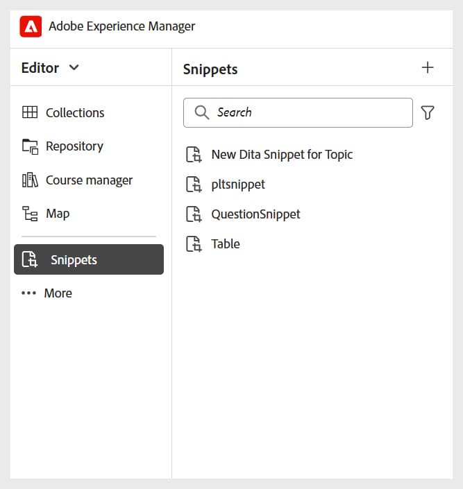Image resolution: width=463 pixels, height=489 pixels.
Task: Click the plus icon to add snippet
Action: click(428, 67)
